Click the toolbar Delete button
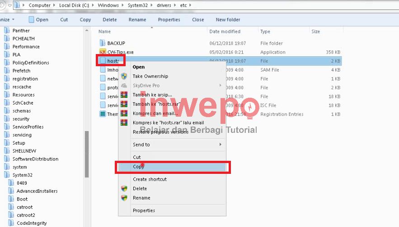The image size is (399, 227). pos(110,19)
